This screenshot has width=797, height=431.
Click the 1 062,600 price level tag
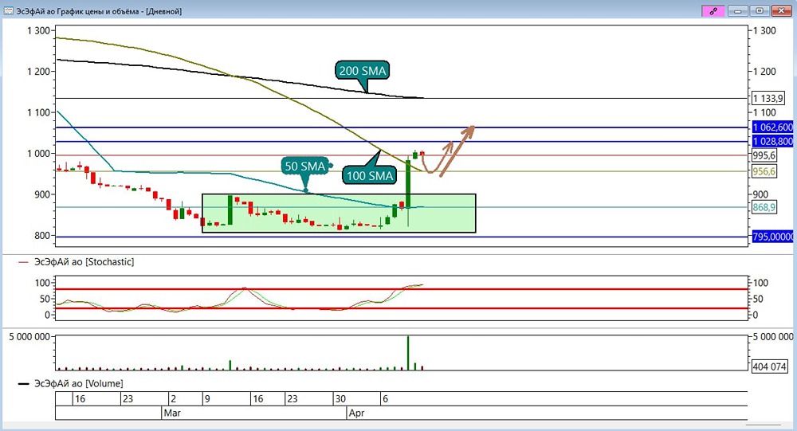pyautogui.click(x=772, y=127)
